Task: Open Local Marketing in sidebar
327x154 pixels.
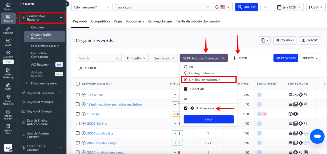Action: pyautogui.click(x=8, y=100)
